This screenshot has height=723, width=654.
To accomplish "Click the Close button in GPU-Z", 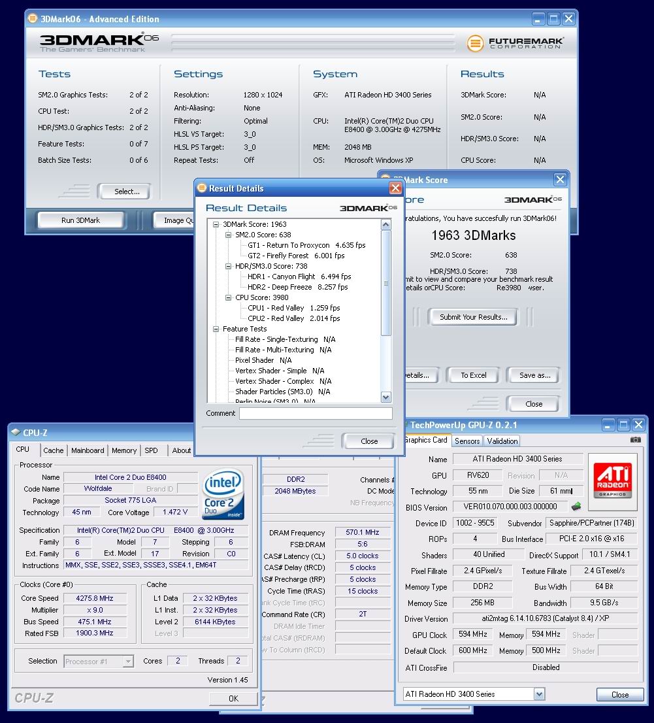I will tap(620, 694).
